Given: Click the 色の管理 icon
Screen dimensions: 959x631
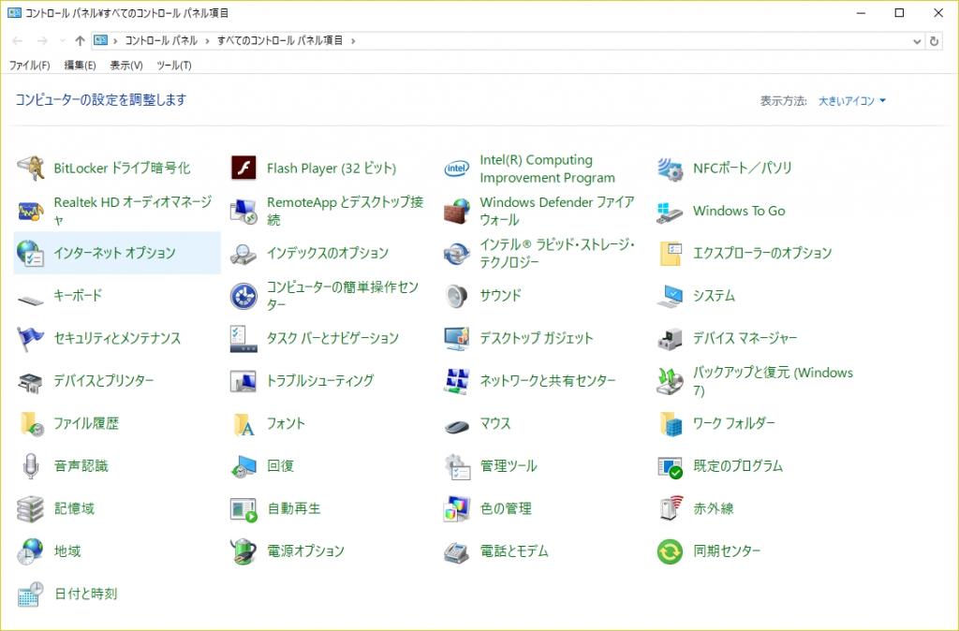Looking at the screenshot, I should [456, 508].
